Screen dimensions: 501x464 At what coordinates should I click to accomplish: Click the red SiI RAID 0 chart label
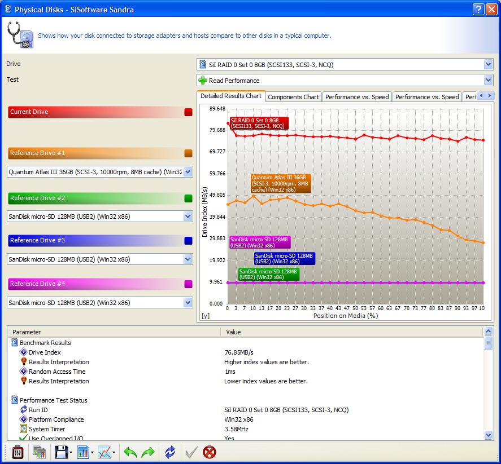(x=259, y=123)
